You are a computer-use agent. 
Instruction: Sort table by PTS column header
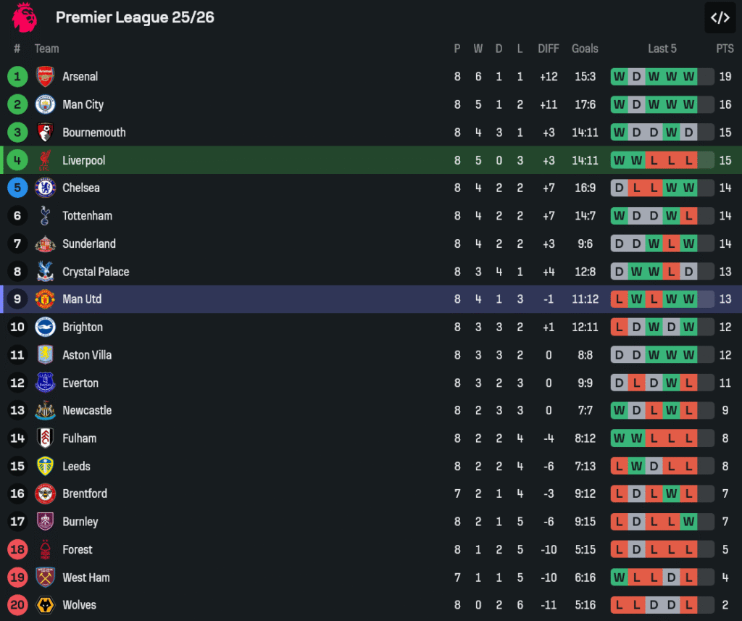pyautogui.click(x=725, y=49)
